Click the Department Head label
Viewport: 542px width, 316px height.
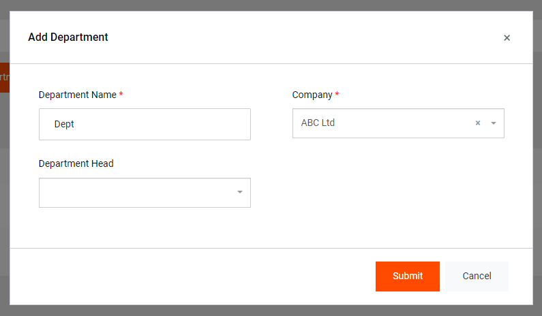[x=76, y=163]
